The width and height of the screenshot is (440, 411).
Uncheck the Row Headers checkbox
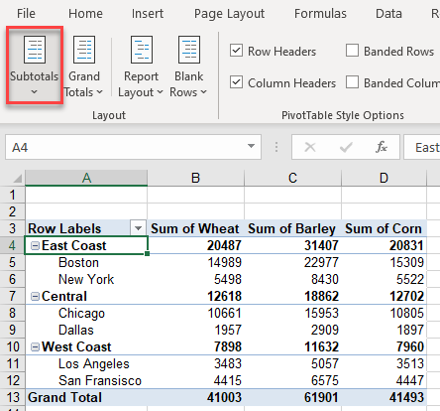(x=236, y=51)
